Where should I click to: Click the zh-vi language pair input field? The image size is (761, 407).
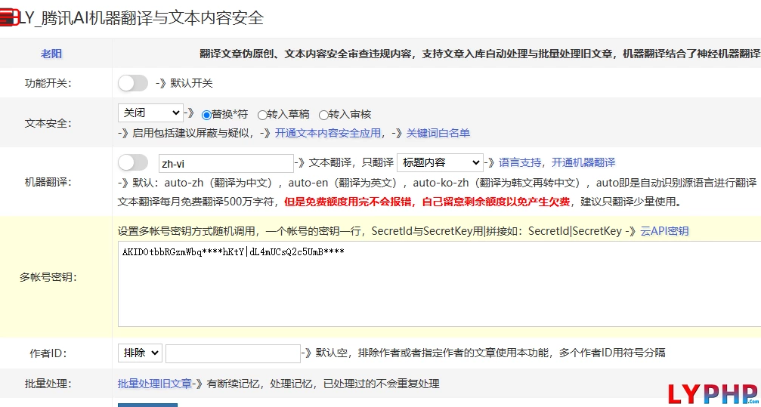(x=225, y=163)
